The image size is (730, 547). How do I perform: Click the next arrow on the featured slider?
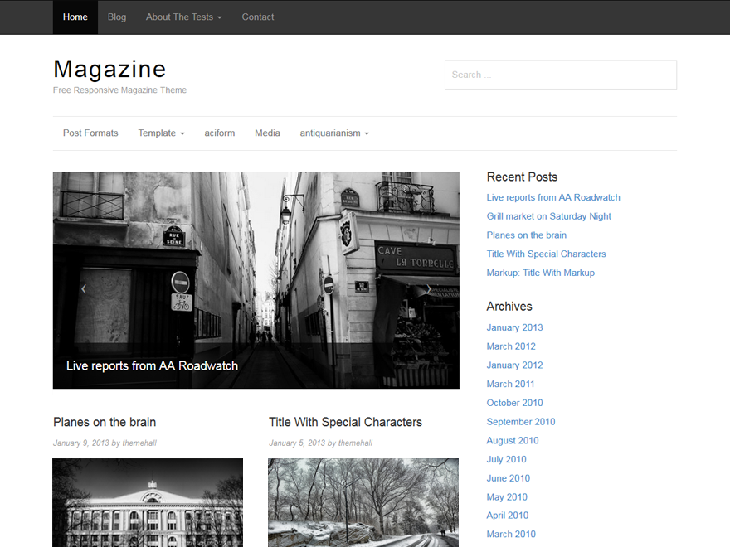(x=428, y=288)
